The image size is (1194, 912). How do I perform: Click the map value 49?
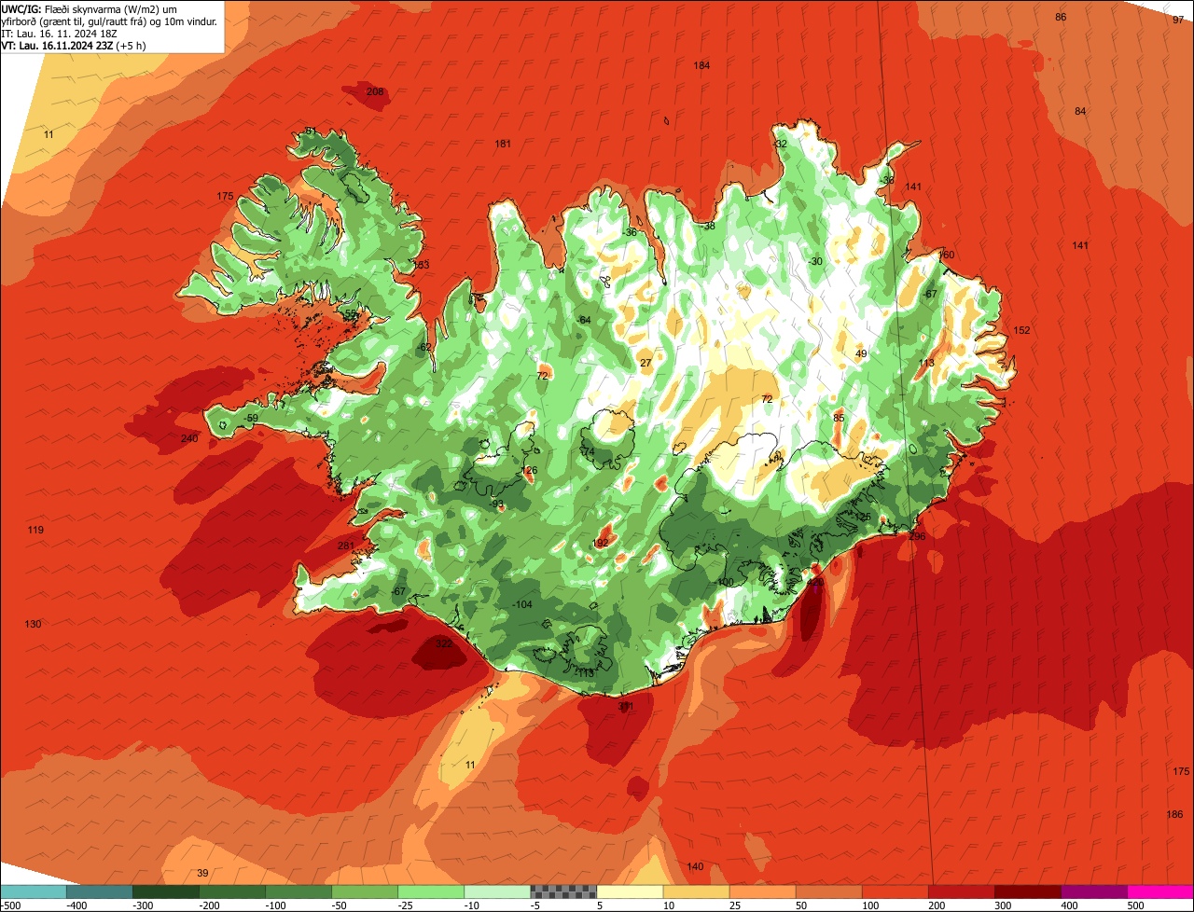[861, 353]
